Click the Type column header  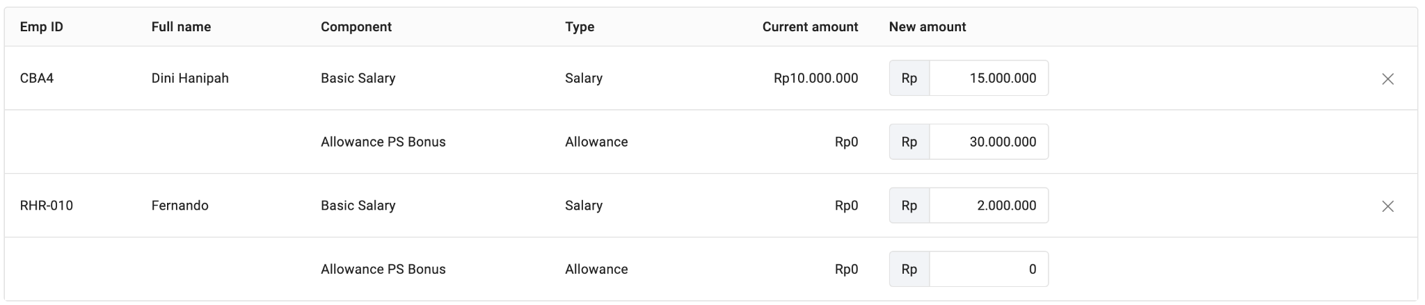click(x=580, y=27)
